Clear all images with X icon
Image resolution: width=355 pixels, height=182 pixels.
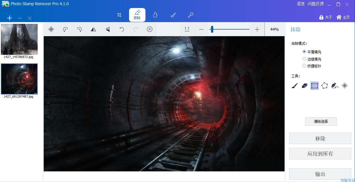(30, 18)
